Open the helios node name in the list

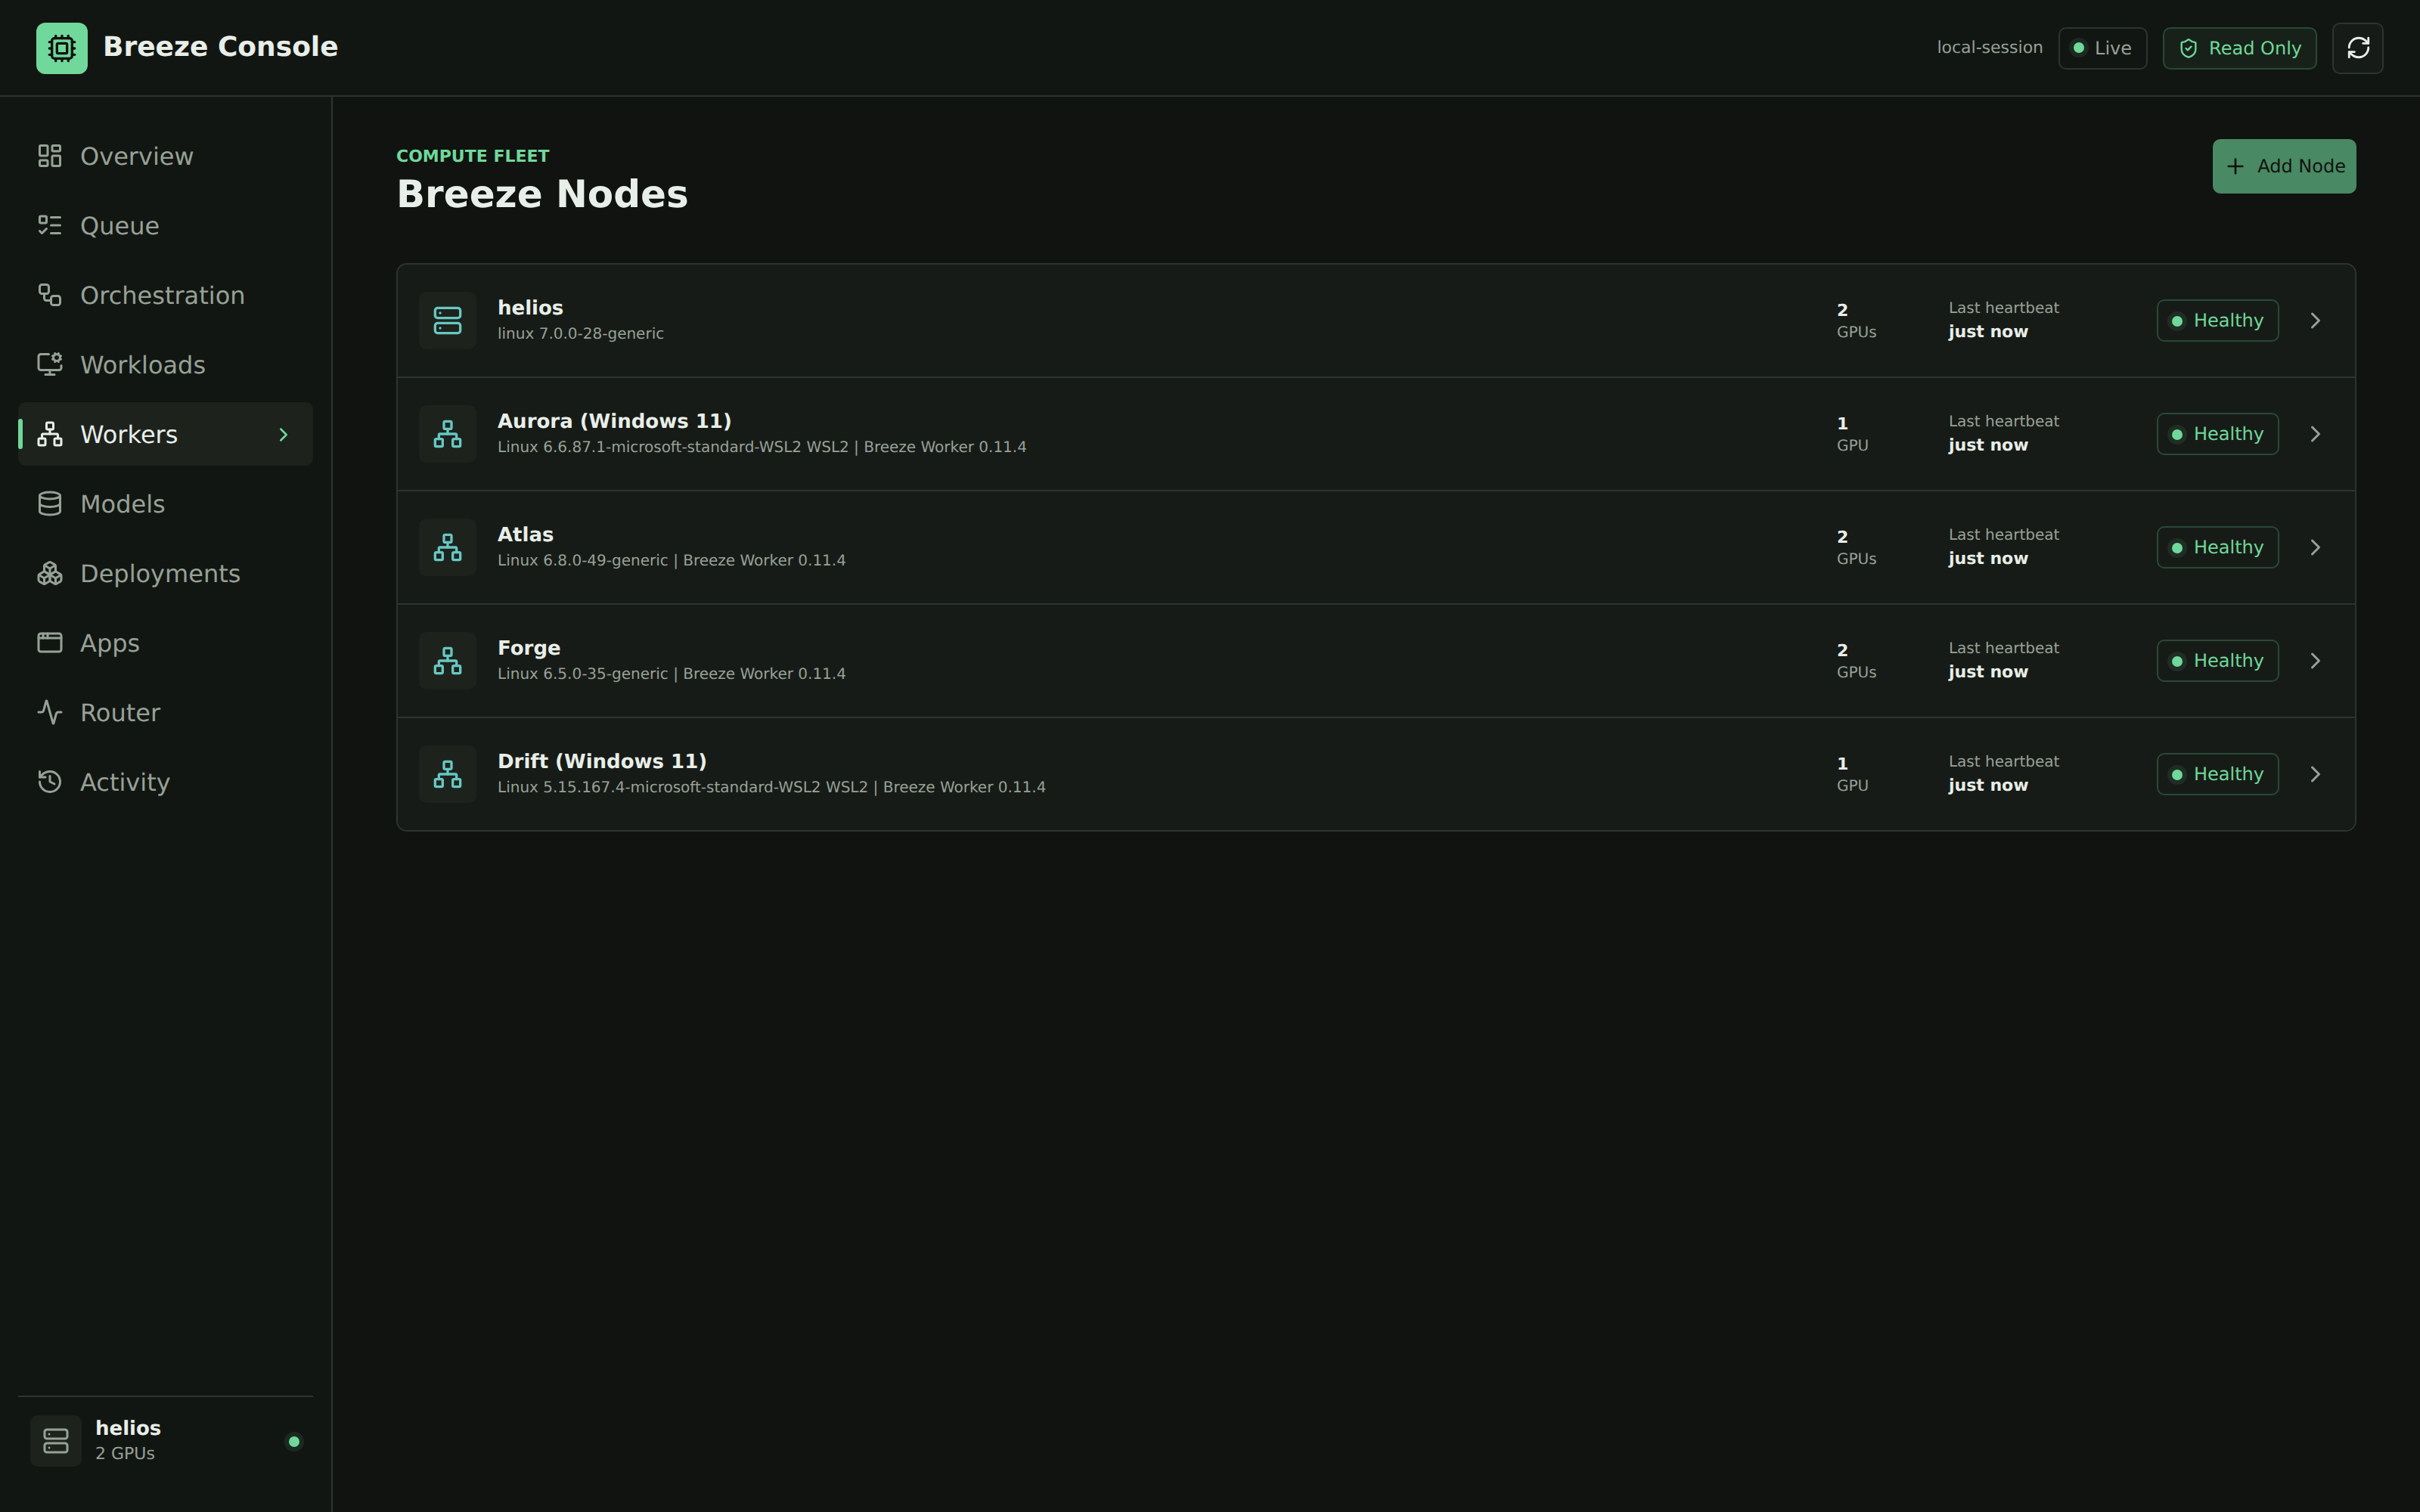click(x=530, y=307)
